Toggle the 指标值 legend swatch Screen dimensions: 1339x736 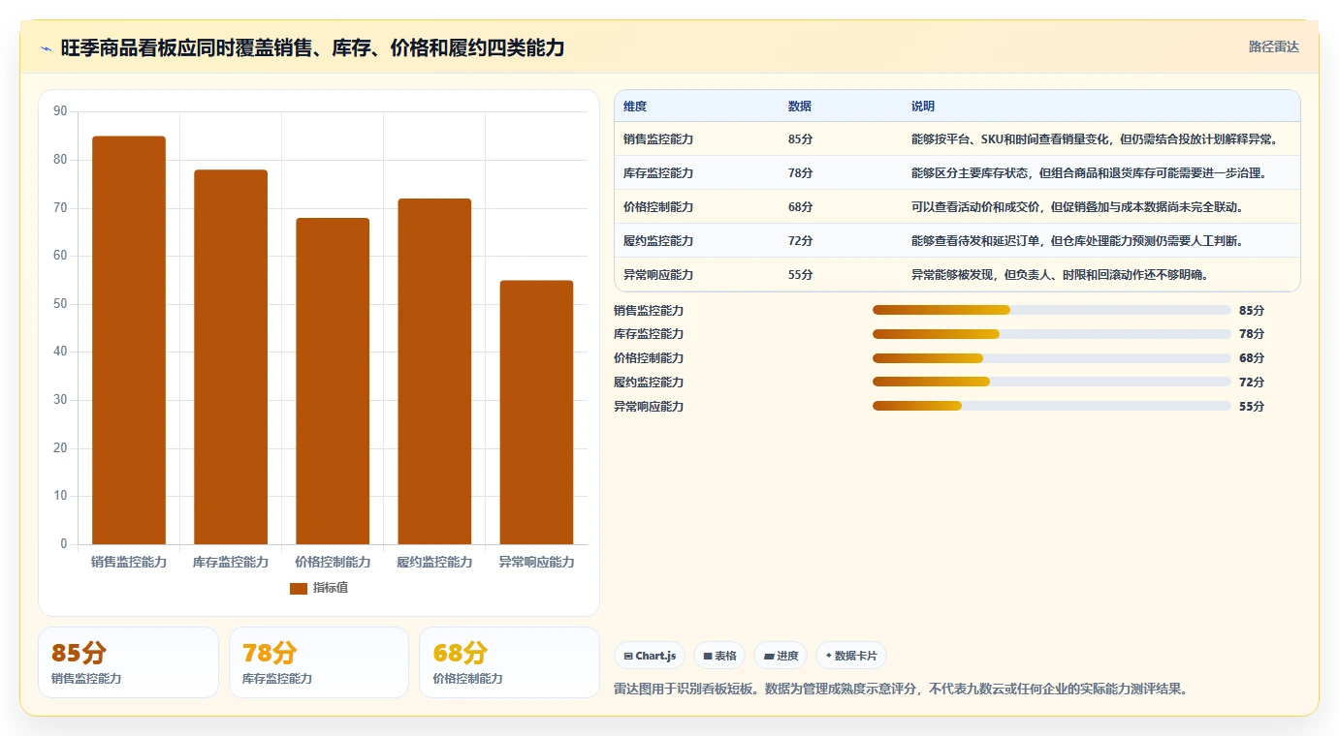click(x=299, y=588)
